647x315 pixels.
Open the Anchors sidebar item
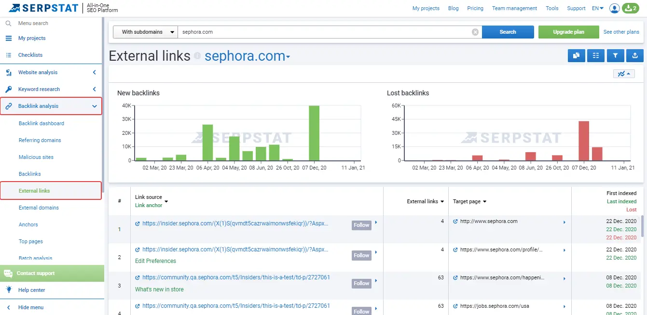coord(28,224)
